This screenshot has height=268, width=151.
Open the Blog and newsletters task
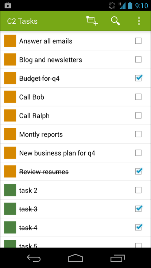(75, 60)
